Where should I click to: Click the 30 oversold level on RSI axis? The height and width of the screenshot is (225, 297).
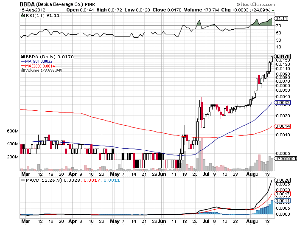click(278, 40)
